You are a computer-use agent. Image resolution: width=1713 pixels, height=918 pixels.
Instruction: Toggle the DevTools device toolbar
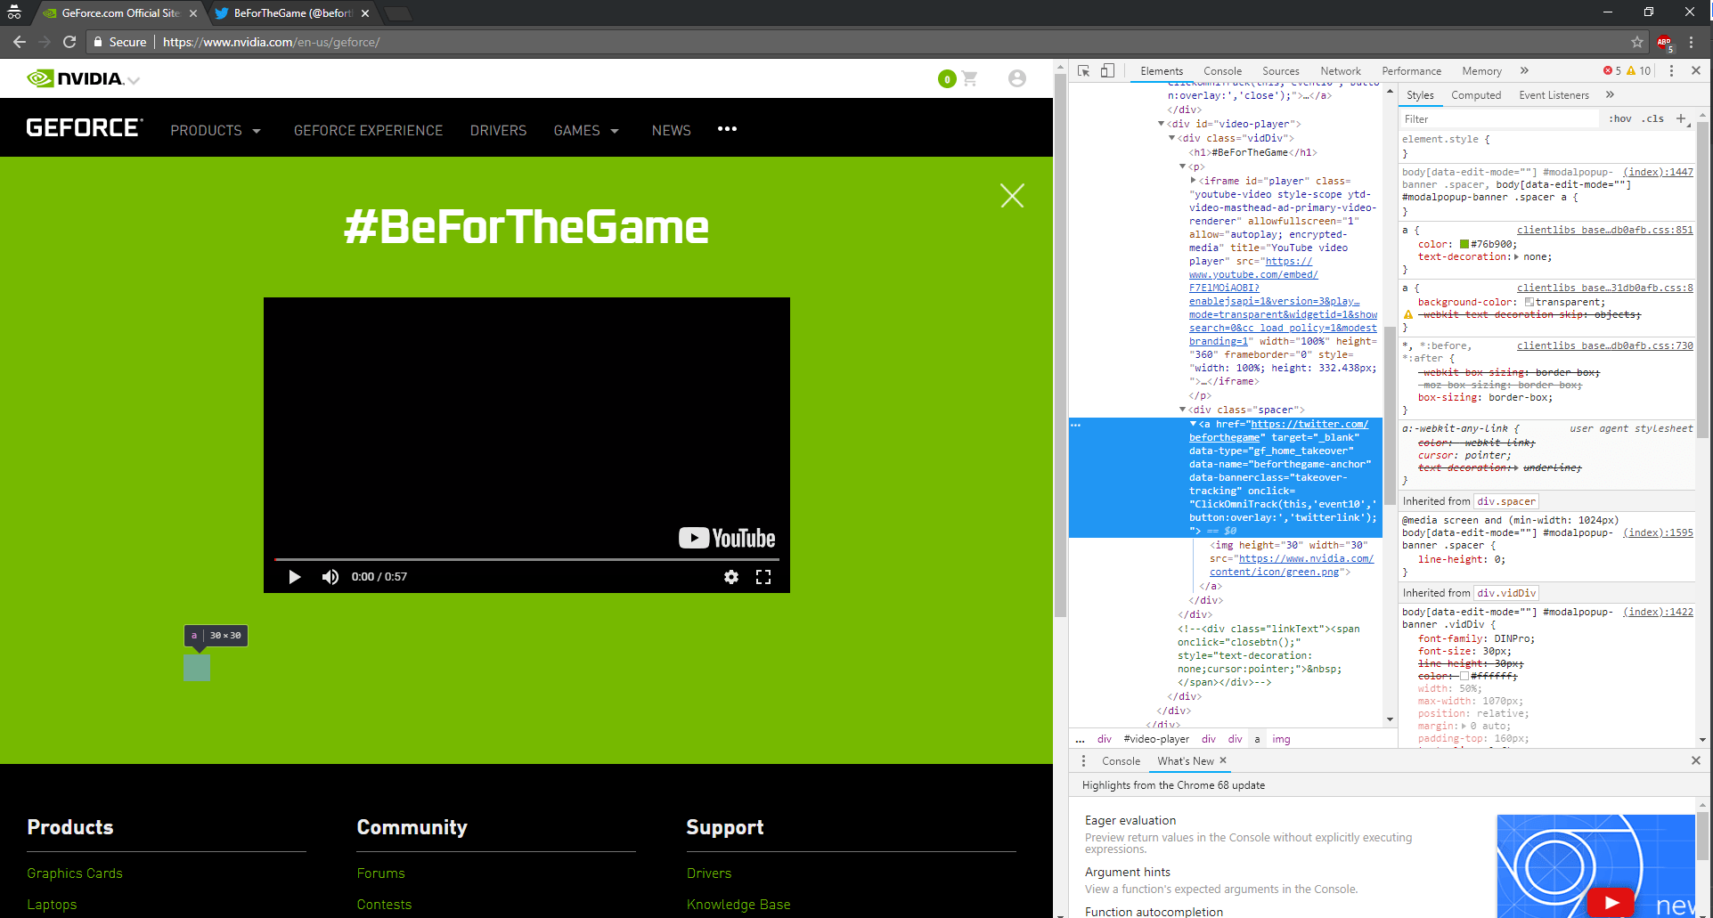point(1107,71)
